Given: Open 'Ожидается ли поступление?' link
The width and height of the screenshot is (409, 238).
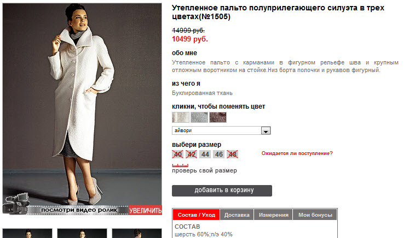Looking at the screenshot, I should point(297,153).
